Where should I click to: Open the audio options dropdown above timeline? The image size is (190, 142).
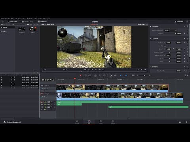click(186, 75)
